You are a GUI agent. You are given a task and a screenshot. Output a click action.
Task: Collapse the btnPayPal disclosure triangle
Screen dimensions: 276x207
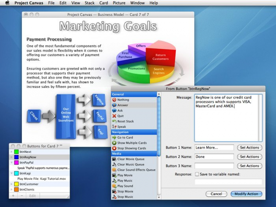pyautogui.click(x=12, y=163)
